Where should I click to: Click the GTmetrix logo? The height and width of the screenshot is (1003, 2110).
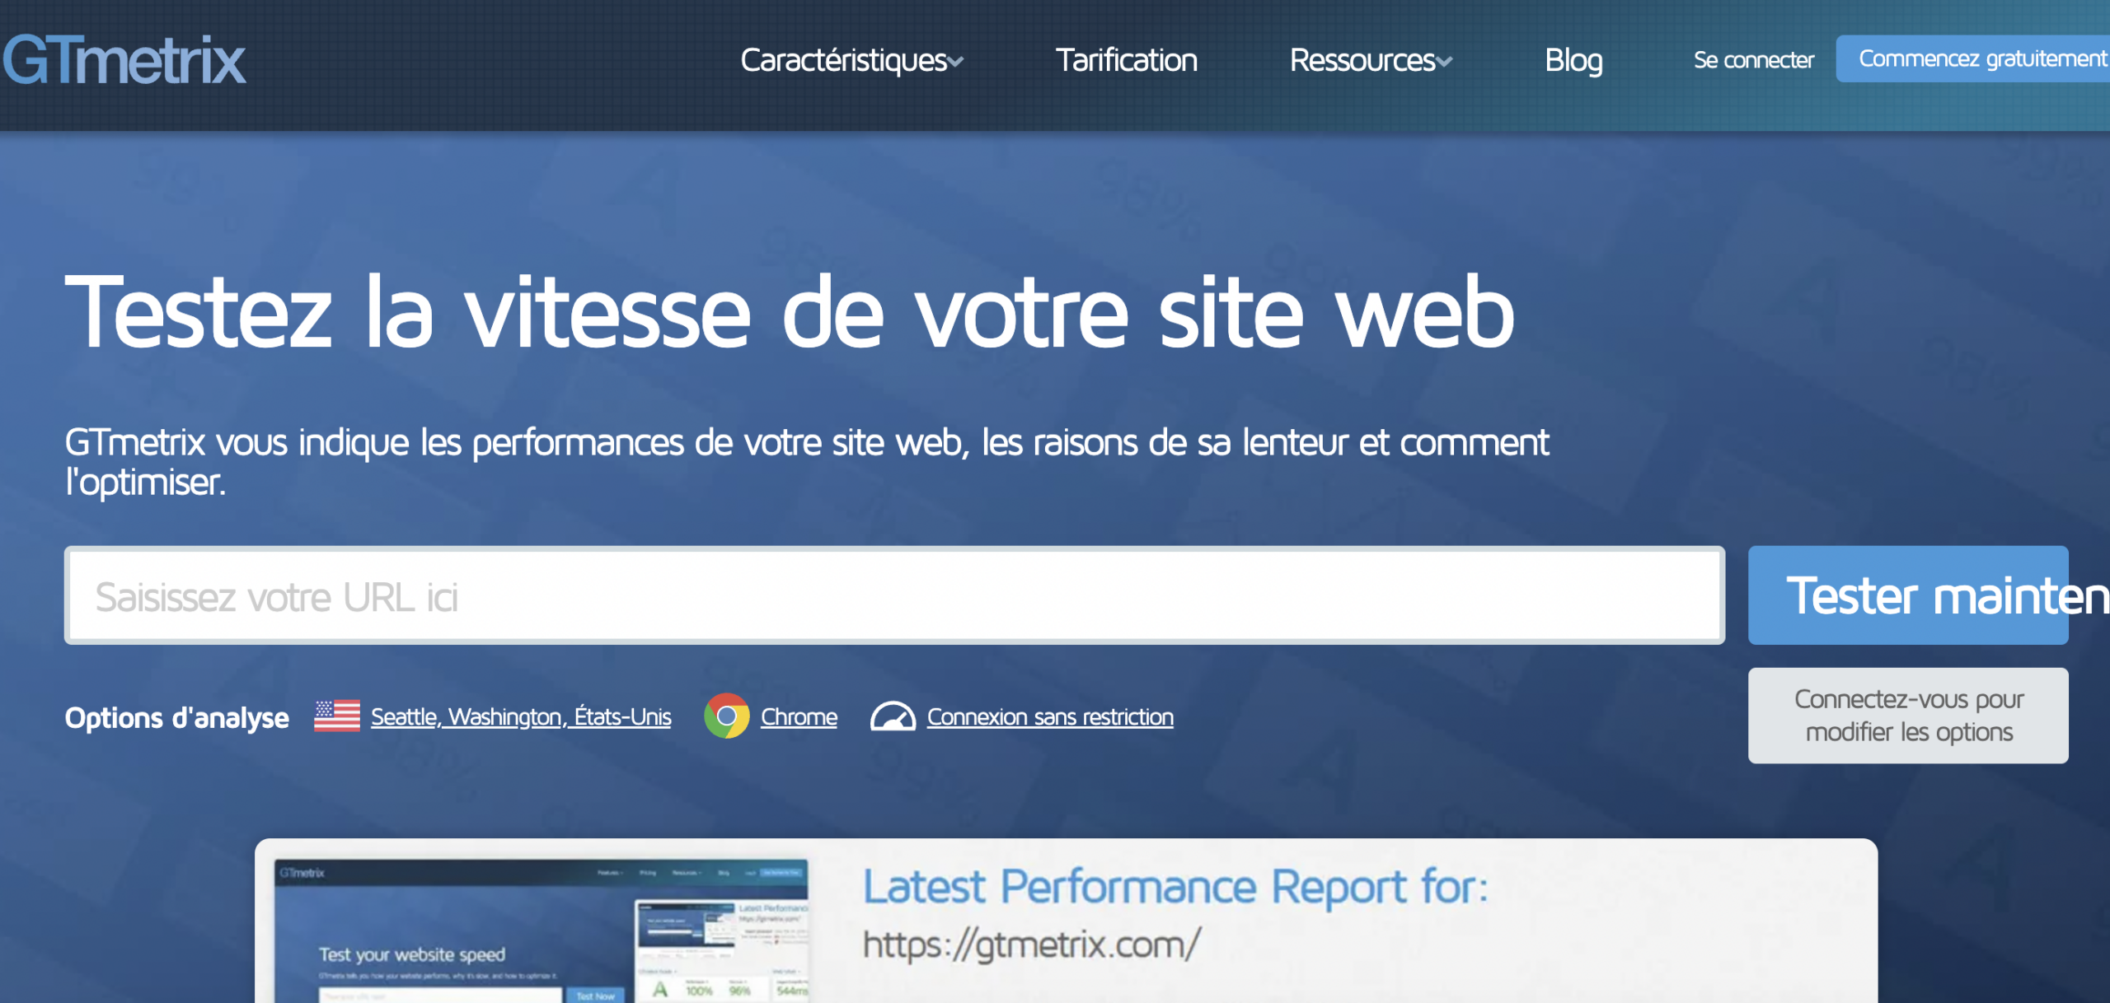[124, 58]
